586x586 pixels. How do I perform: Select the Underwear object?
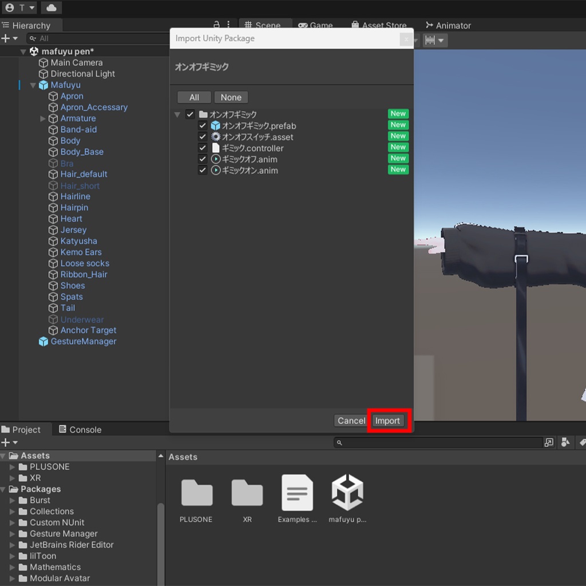point(82,319)
